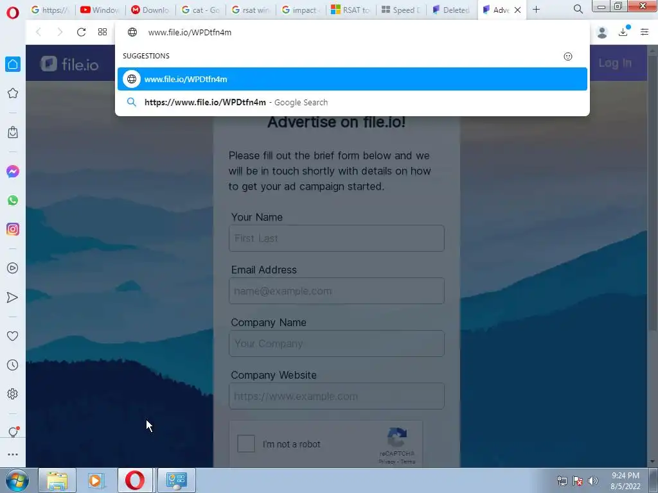Click the address bar URL text

pyautogui.click(x=190, y=32)
